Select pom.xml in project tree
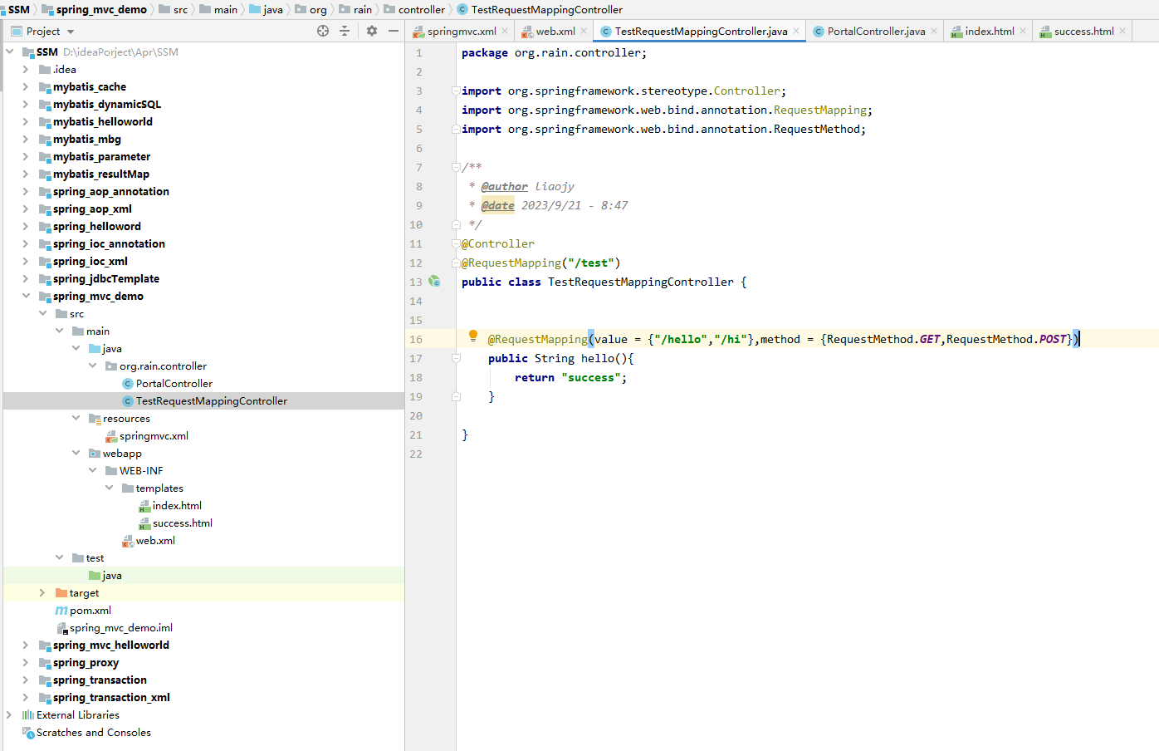This screenshot has width=1159, height=751. pyautogui.click(x=90, y=611)
